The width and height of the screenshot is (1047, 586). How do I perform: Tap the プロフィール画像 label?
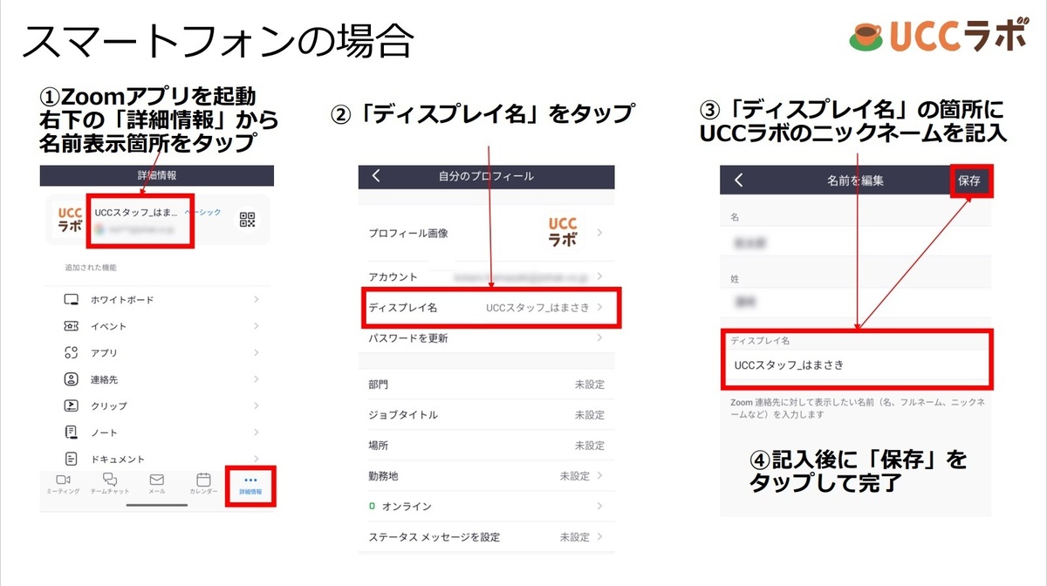pyautogui.click(x=408, y=233)
